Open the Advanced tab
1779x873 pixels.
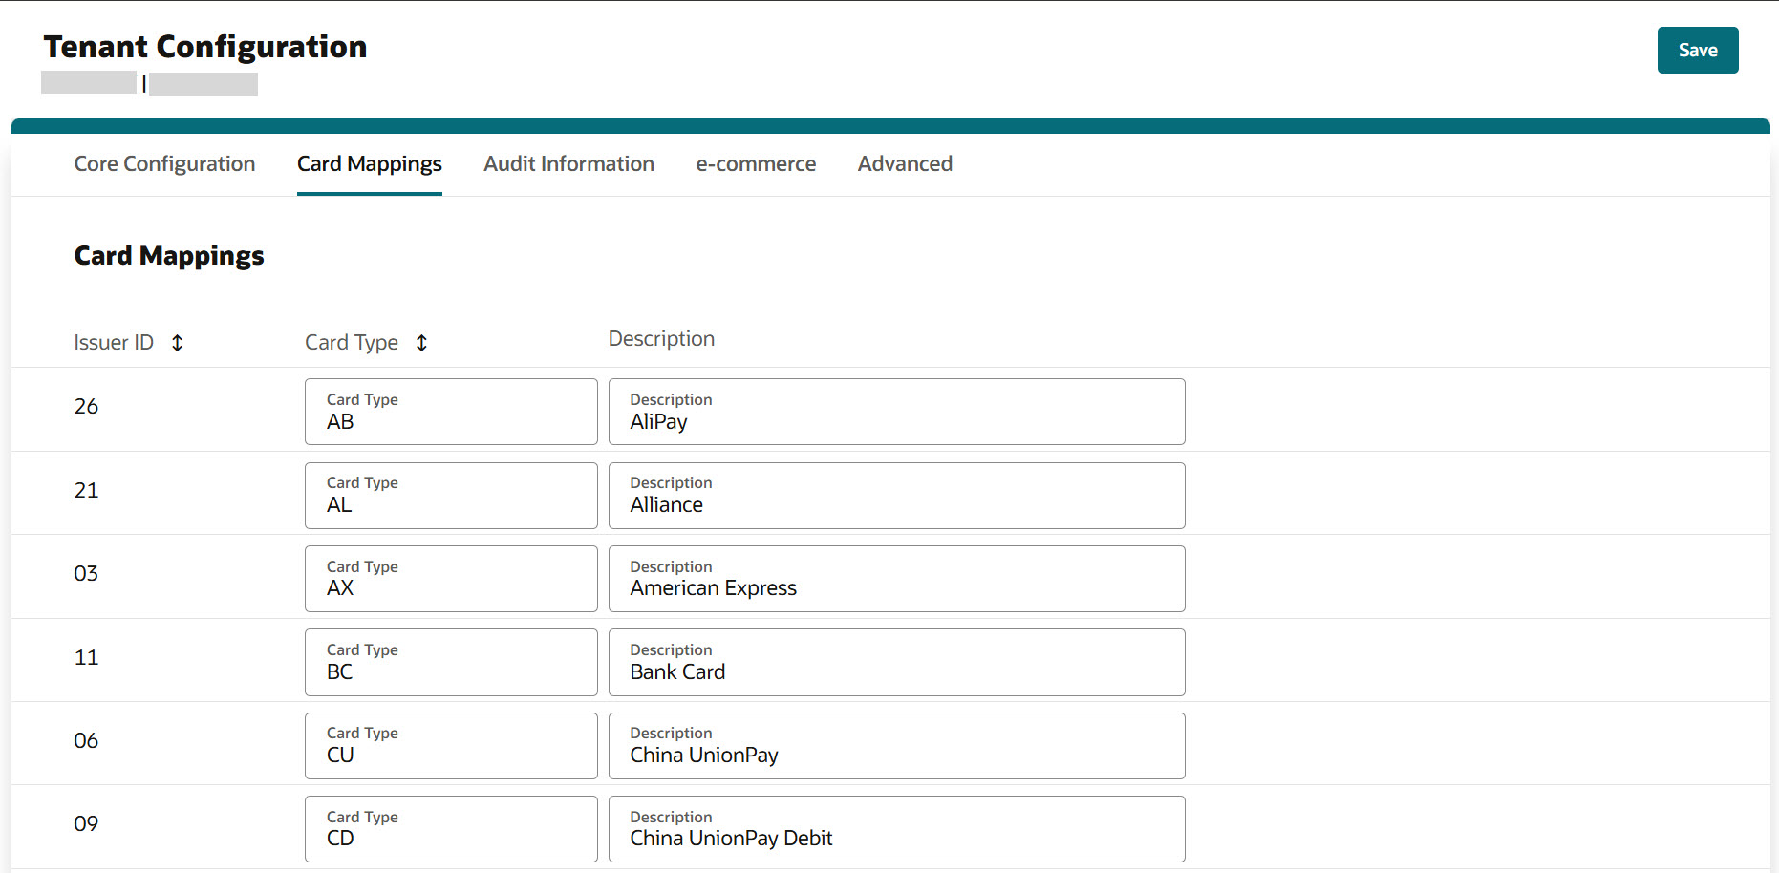[904, 163]
